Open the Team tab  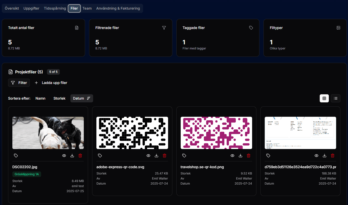pyautogui.click(x=87, y=8)
